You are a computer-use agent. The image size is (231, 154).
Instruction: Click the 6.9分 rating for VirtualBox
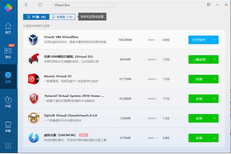(166, 40)
